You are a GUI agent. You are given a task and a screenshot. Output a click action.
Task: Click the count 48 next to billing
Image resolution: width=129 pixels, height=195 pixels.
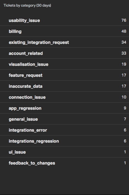(124, 31)
